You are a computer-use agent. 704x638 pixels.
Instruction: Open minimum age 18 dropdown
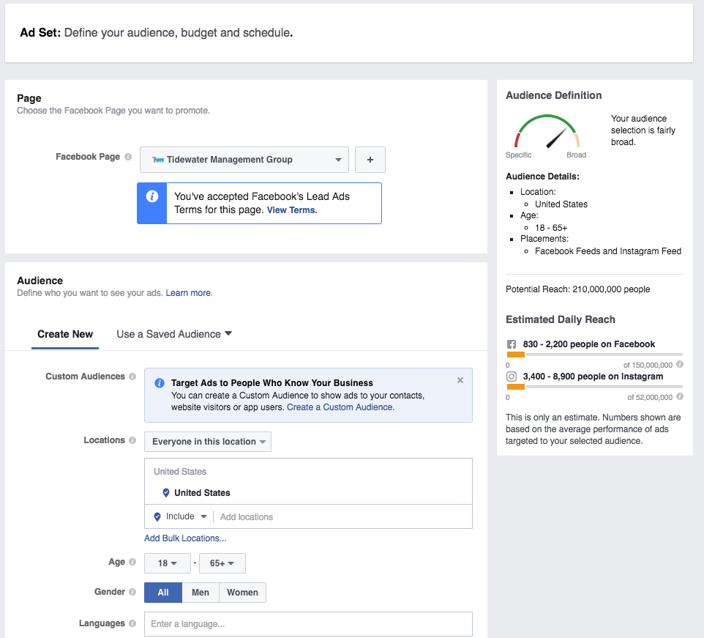[168, 563]
